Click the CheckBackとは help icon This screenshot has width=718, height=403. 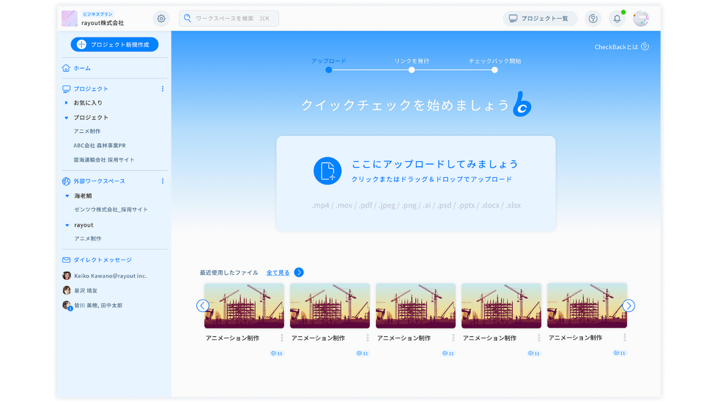(x=645, y=46)
